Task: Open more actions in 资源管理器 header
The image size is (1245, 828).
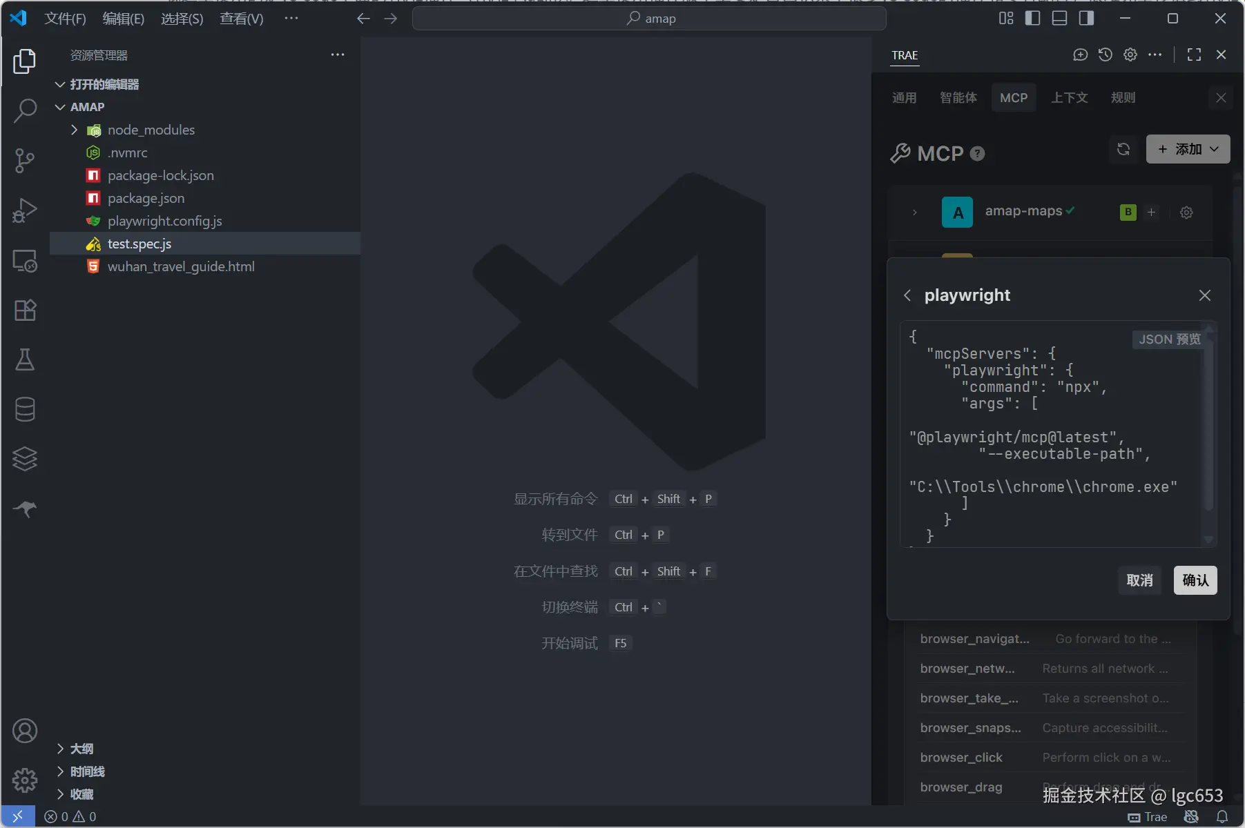Action: pyautogui.click(x=338, y=55)
